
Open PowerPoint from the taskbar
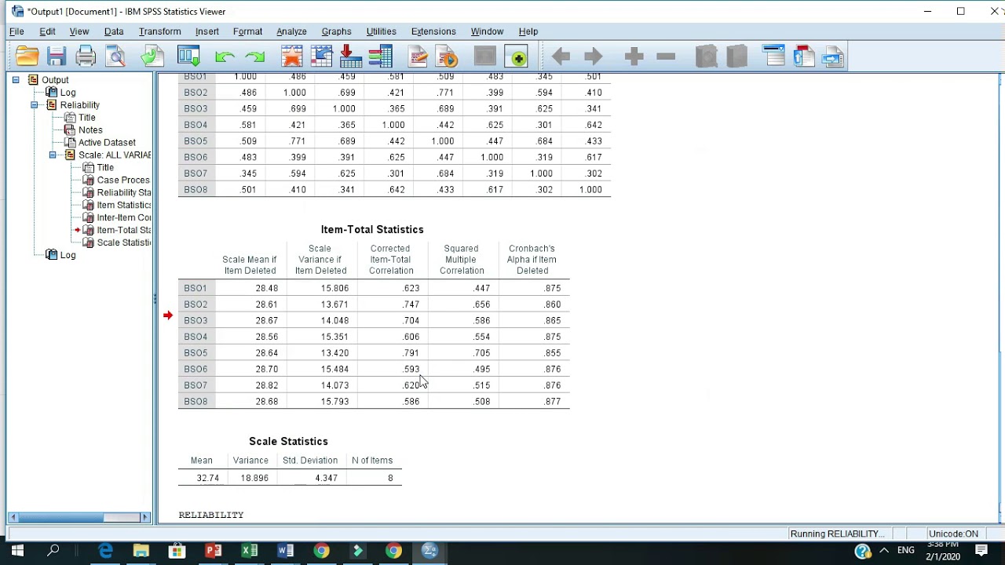click(214, 551)
